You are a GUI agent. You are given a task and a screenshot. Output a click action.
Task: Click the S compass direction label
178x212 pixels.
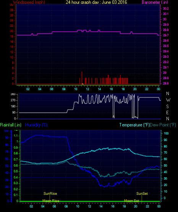[167, 107]
